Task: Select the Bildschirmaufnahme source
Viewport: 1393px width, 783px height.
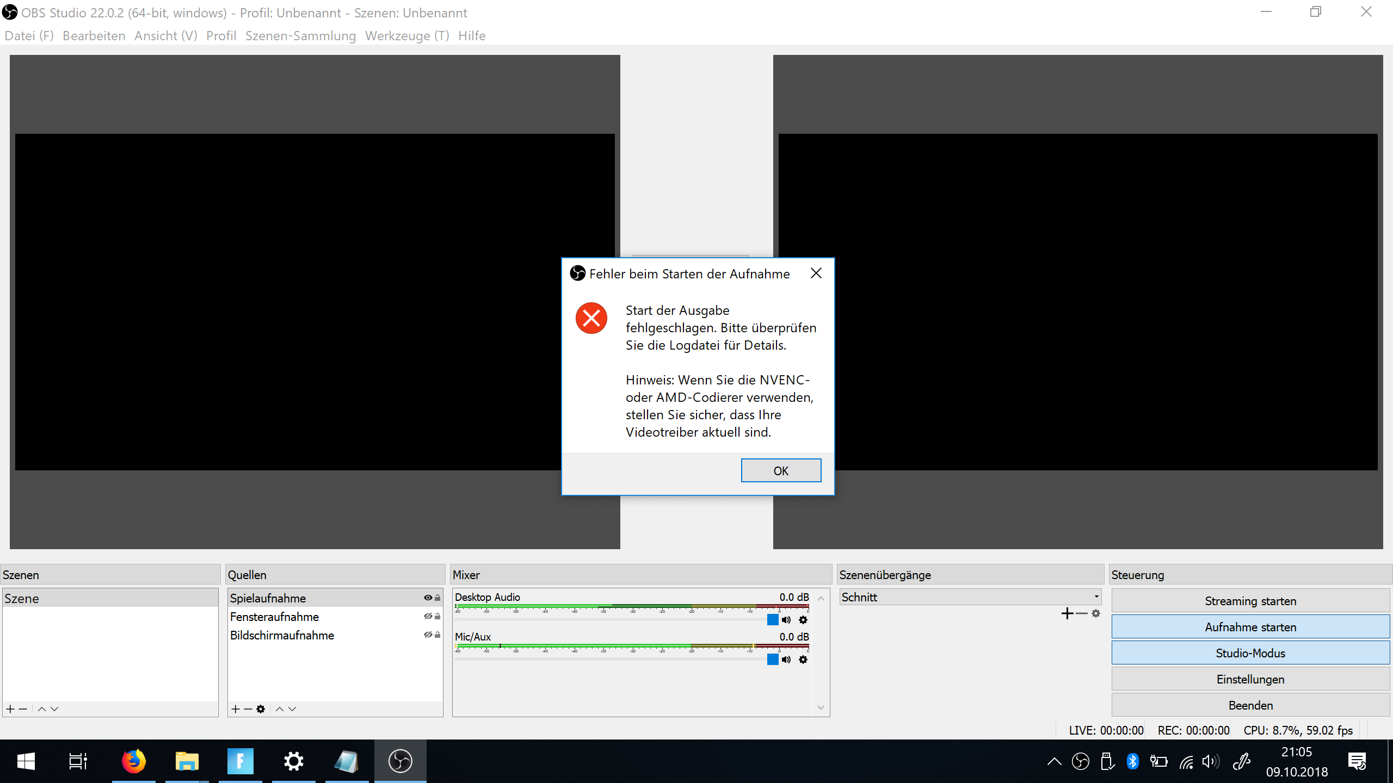Action: pyautogui.click(x=282, y=635)
